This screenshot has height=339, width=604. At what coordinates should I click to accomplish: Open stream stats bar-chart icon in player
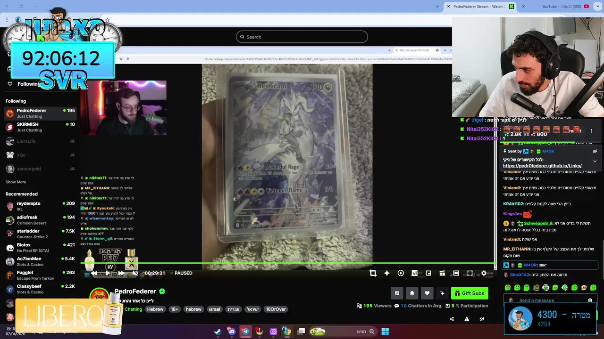[414, 273]
